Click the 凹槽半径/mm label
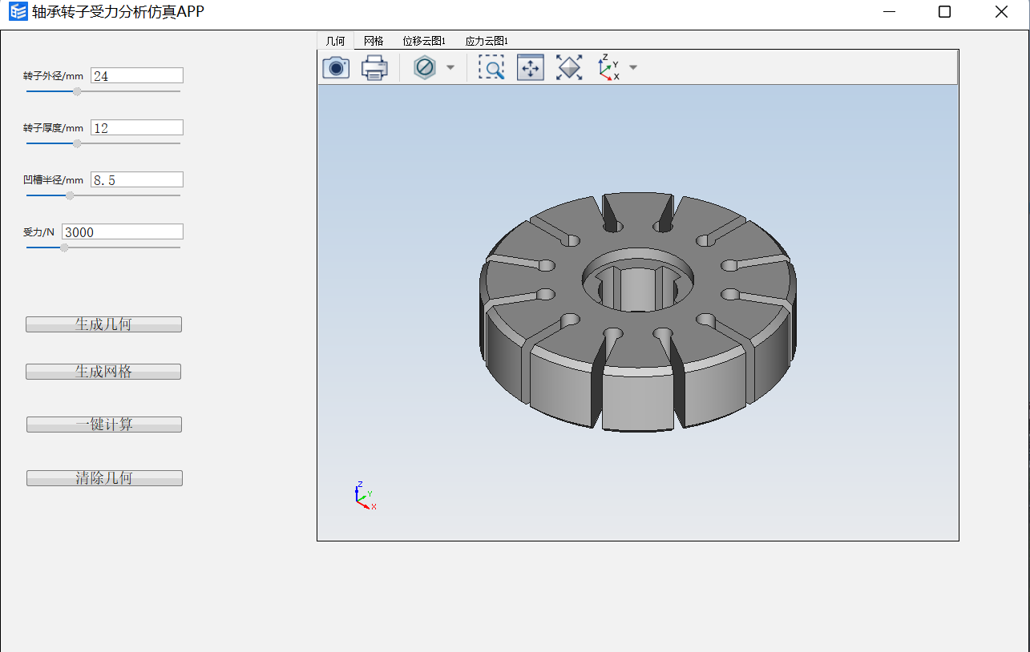Viewport: 1030px width, 652px height. [53, 180]
